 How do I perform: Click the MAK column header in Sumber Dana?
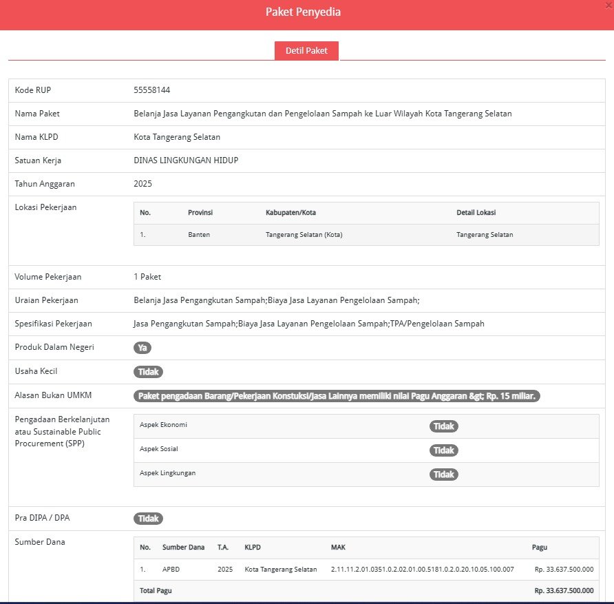(338, 548)
